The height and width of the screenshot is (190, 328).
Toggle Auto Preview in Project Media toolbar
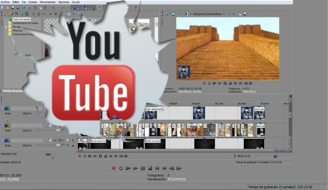[x=61, y=14]
